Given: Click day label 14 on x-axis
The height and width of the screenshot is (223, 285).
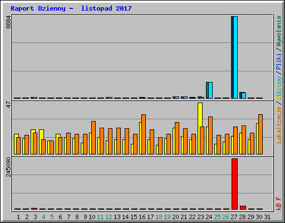Looking at the screenshot, I should pyautogui.click(x=125, y=217).
